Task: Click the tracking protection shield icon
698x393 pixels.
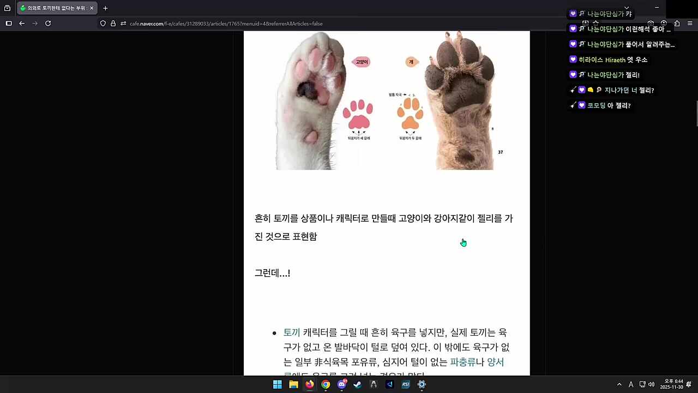Action: coord(102,23)
